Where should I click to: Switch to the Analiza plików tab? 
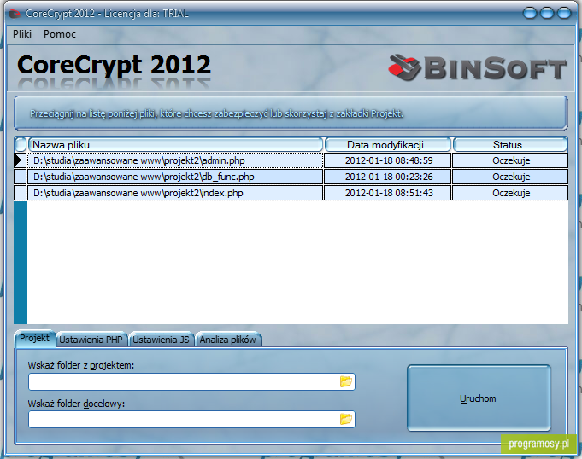point(228,340)
